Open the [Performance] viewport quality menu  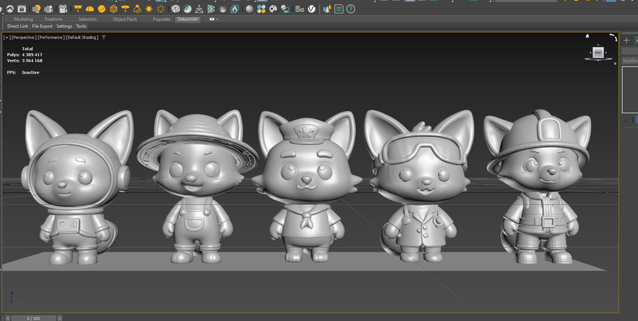click(51, 37)
